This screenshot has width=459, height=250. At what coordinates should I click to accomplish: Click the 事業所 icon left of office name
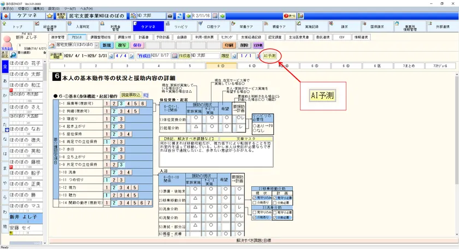[61, 16]
